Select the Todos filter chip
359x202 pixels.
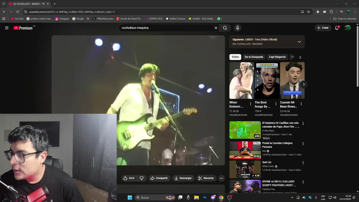[235, 57]
